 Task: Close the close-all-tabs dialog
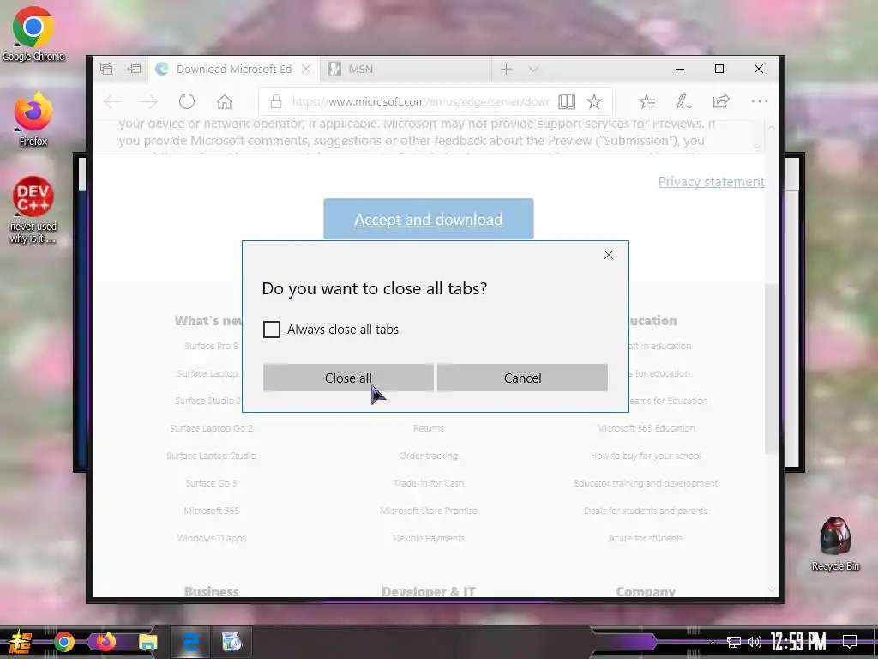609,255
